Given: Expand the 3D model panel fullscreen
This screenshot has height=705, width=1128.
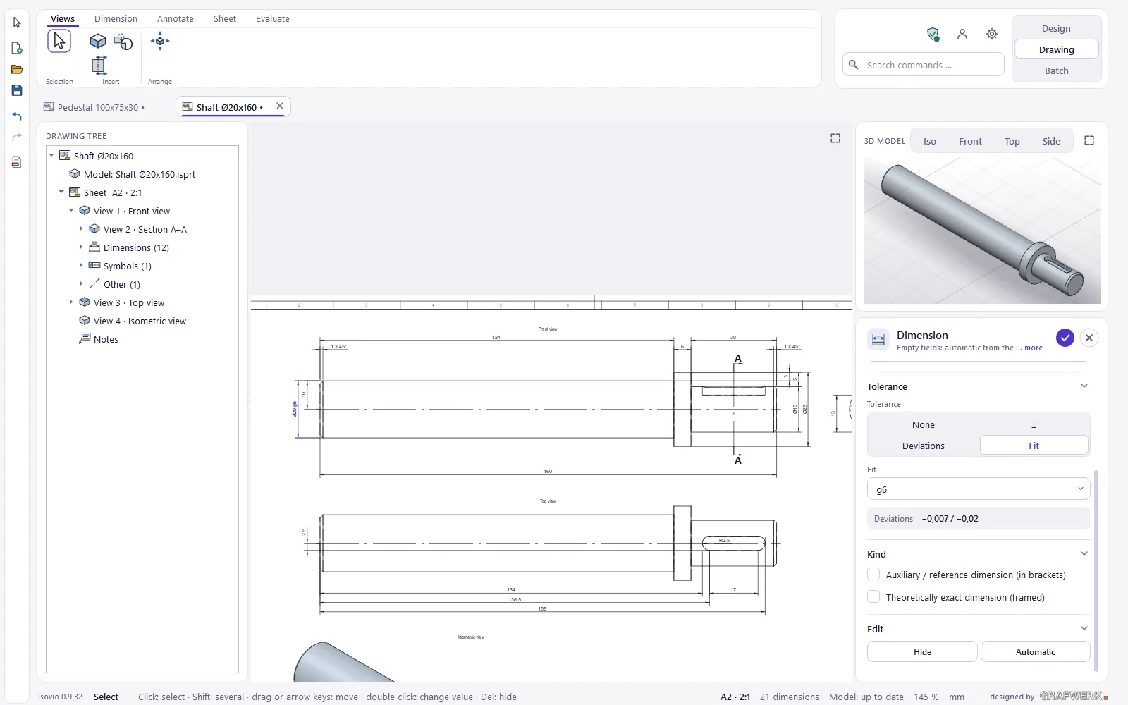Looking at the screenshot, I should [1089, 140].
